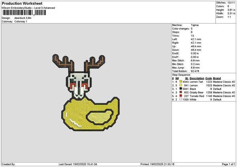The width and height of the screenshot is (237, 167).
Task: Click the Lemon pale yellow color swatch
Action: (x=181, y=85)
